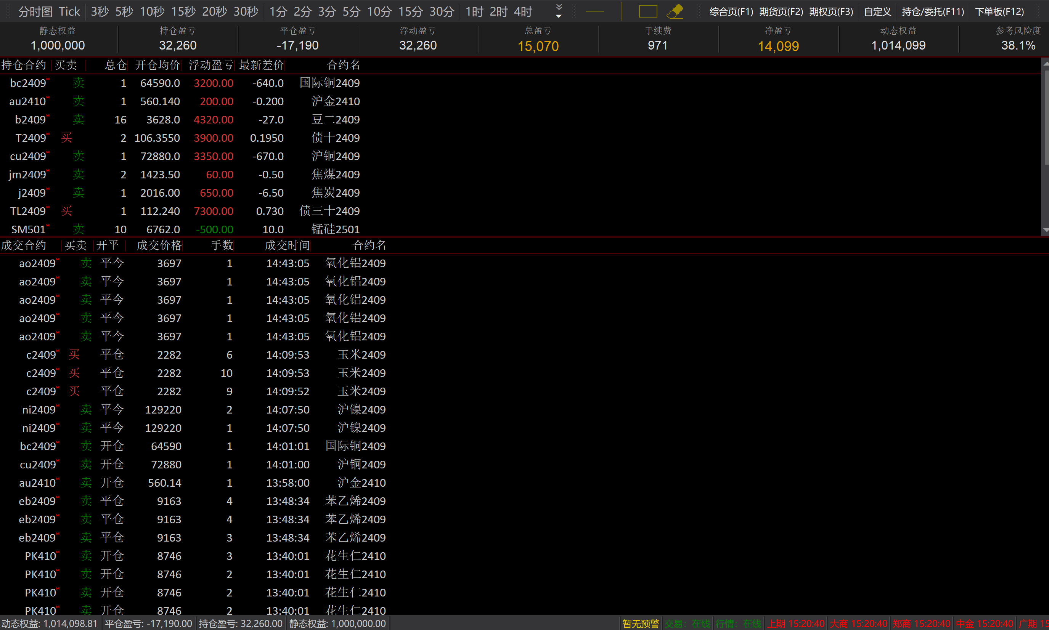Click the 行情: 在线 status
1049x630 pixels.
click(x=738, y=623)
